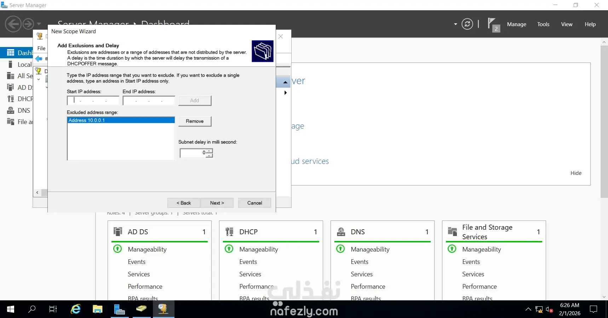Click the scroll-down arrow of Server Manager's scrollbar
Viewport: 608px width, 318px height.
[x=604, y=297]
